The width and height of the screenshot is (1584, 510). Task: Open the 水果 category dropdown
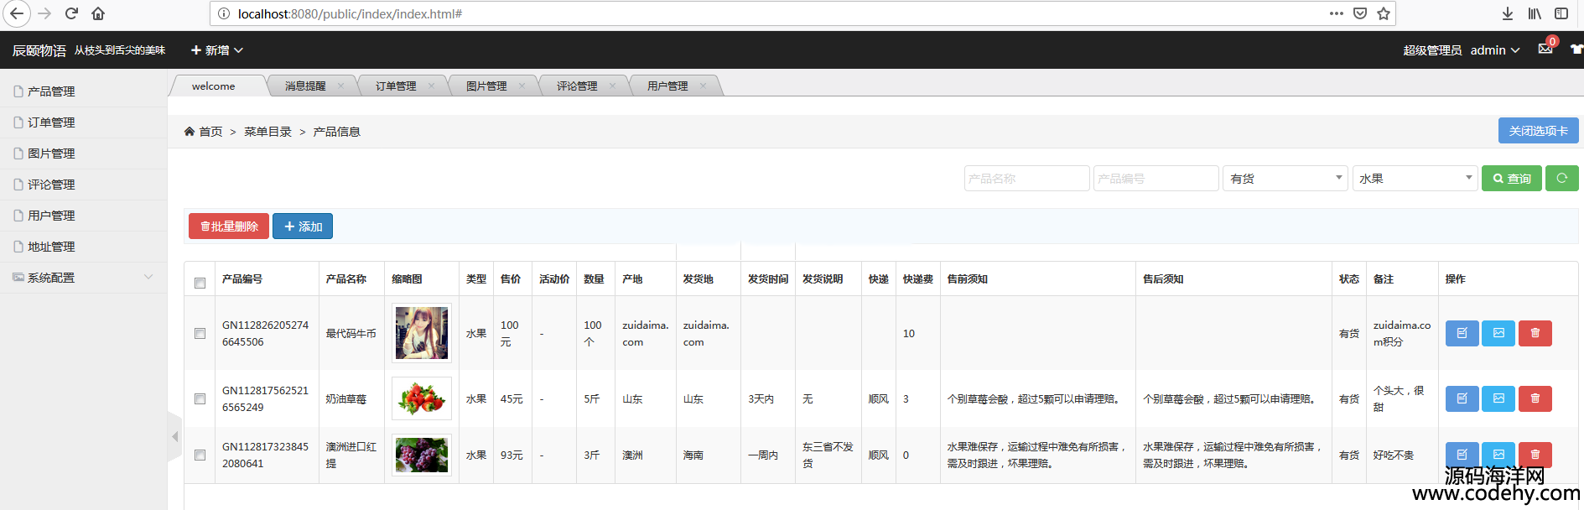(1414, 178)
